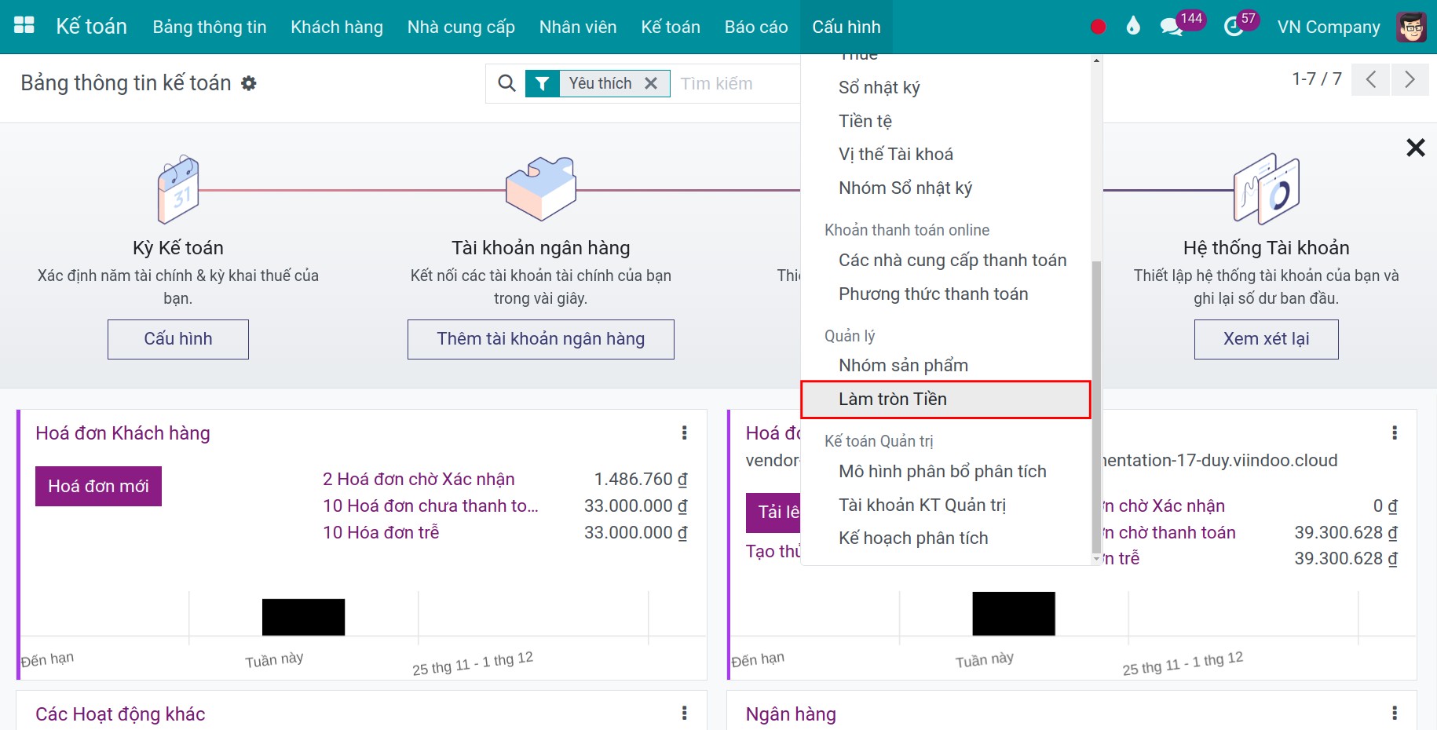Viewport: 1437px width, 730px height.
Task: Open kebab menu of Hoá đơn Khách hàng card
Action: point(684,433)
